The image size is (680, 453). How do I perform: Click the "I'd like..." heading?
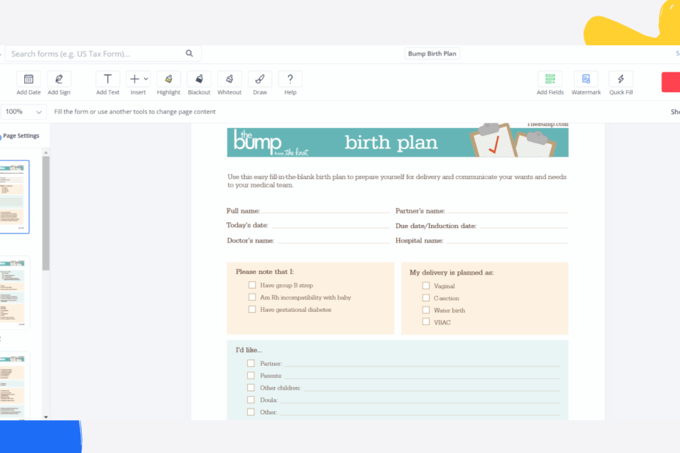[x=249, y=350]
